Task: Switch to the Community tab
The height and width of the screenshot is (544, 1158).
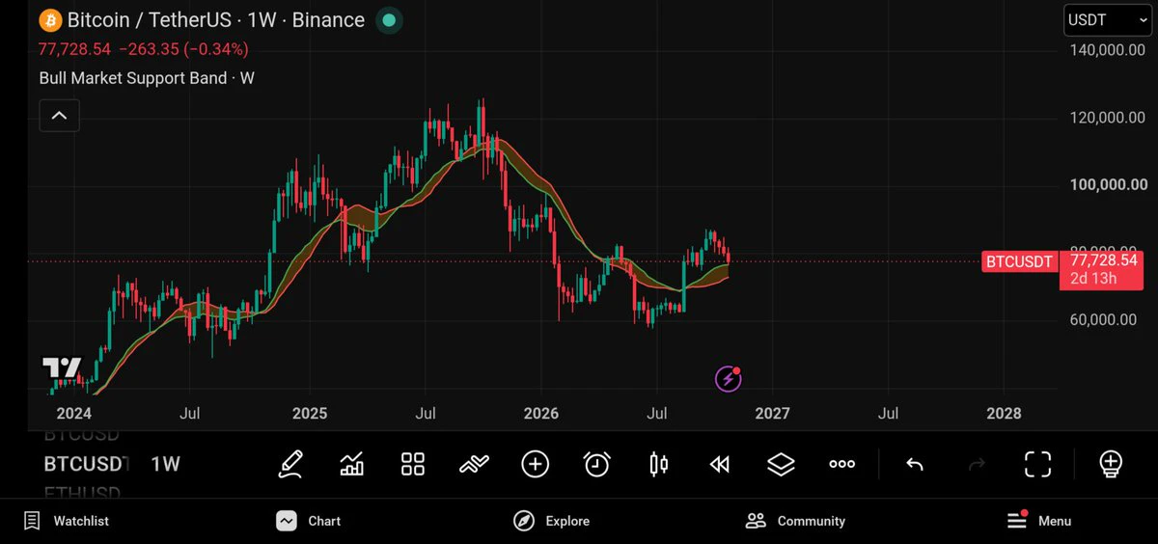Action: click(x=795, y=521)
